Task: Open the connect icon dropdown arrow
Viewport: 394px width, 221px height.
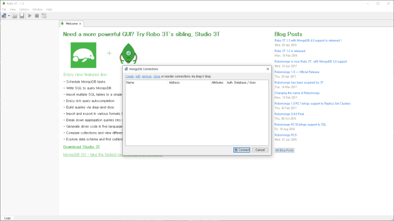Action: pyautogui.click(x=9, y=16)
